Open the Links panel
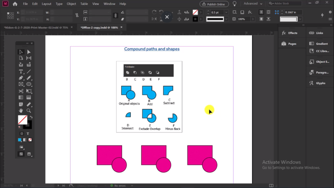The height and width of the screenshot is (188, 334). tap(316, 33)
